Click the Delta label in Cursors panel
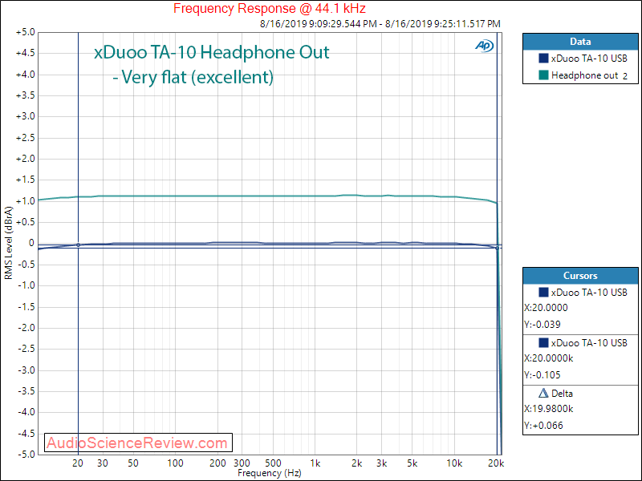The width and height of the screenshot is (642, 481). tap(562, 394)
